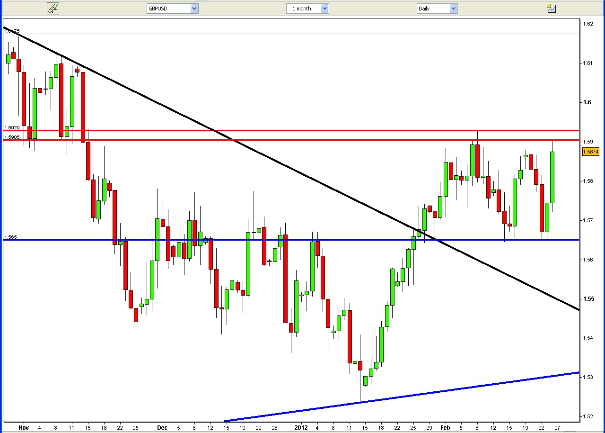Screen dimensions: 605x433
Task: Click the Nov label on the date axis
Action: tap(24, 427)
